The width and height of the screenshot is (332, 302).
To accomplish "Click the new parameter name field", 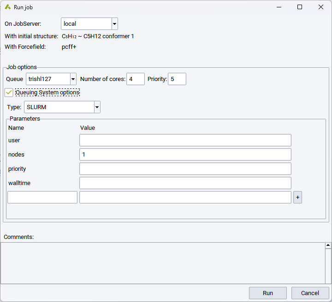I will (x=42, y=197).
